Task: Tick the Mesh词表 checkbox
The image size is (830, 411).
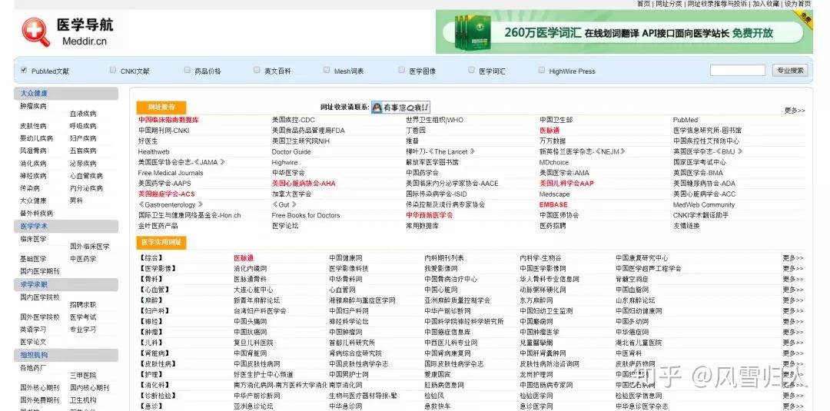Action: [x=327, y=70]
